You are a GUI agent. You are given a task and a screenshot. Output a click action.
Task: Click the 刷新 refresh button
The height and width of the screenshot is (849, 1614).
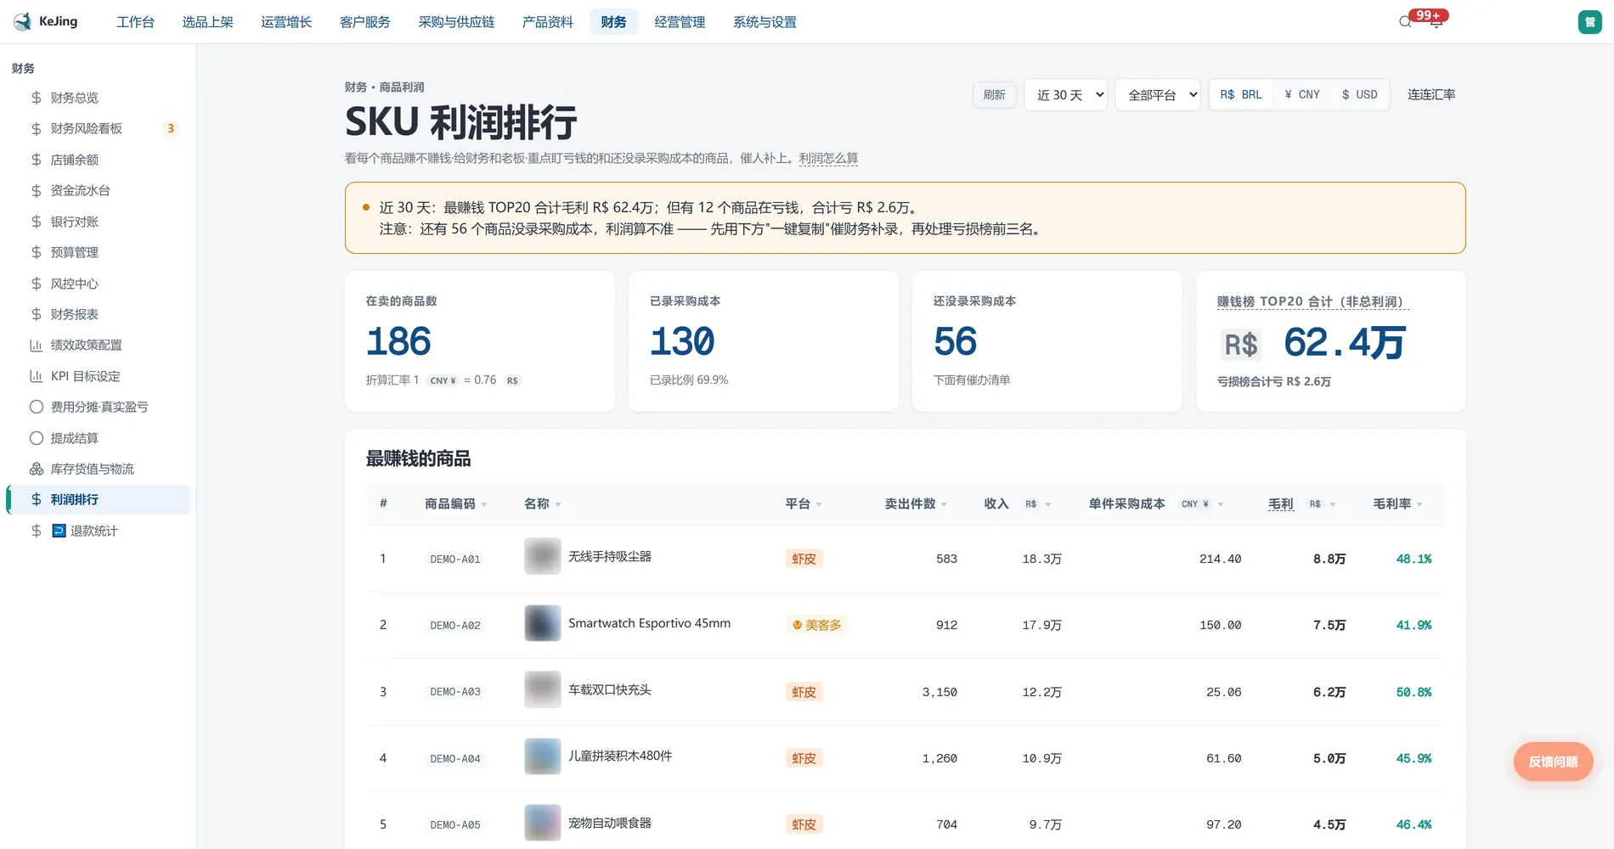994,94
